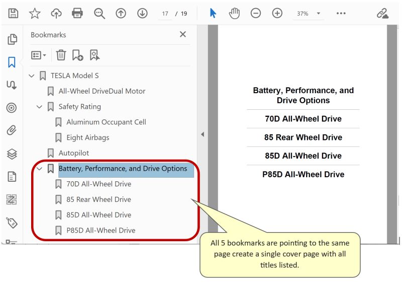Screen dimensions: 402x287
Task: Open the layers panel icon
Action: point(12,154)
